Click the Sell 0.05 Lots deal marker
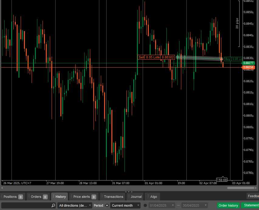 click(x=156, y=57)
